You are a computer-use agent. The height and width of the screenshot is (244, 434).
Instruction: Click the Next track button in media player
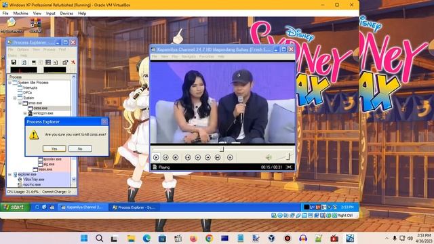[x=218, y=157]
